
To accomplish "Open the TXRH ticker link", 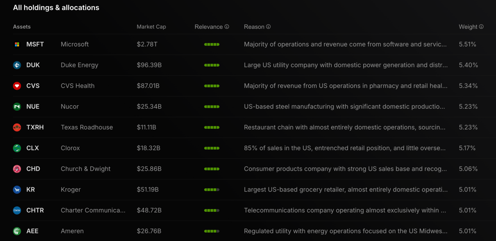I will click(35, 127).
